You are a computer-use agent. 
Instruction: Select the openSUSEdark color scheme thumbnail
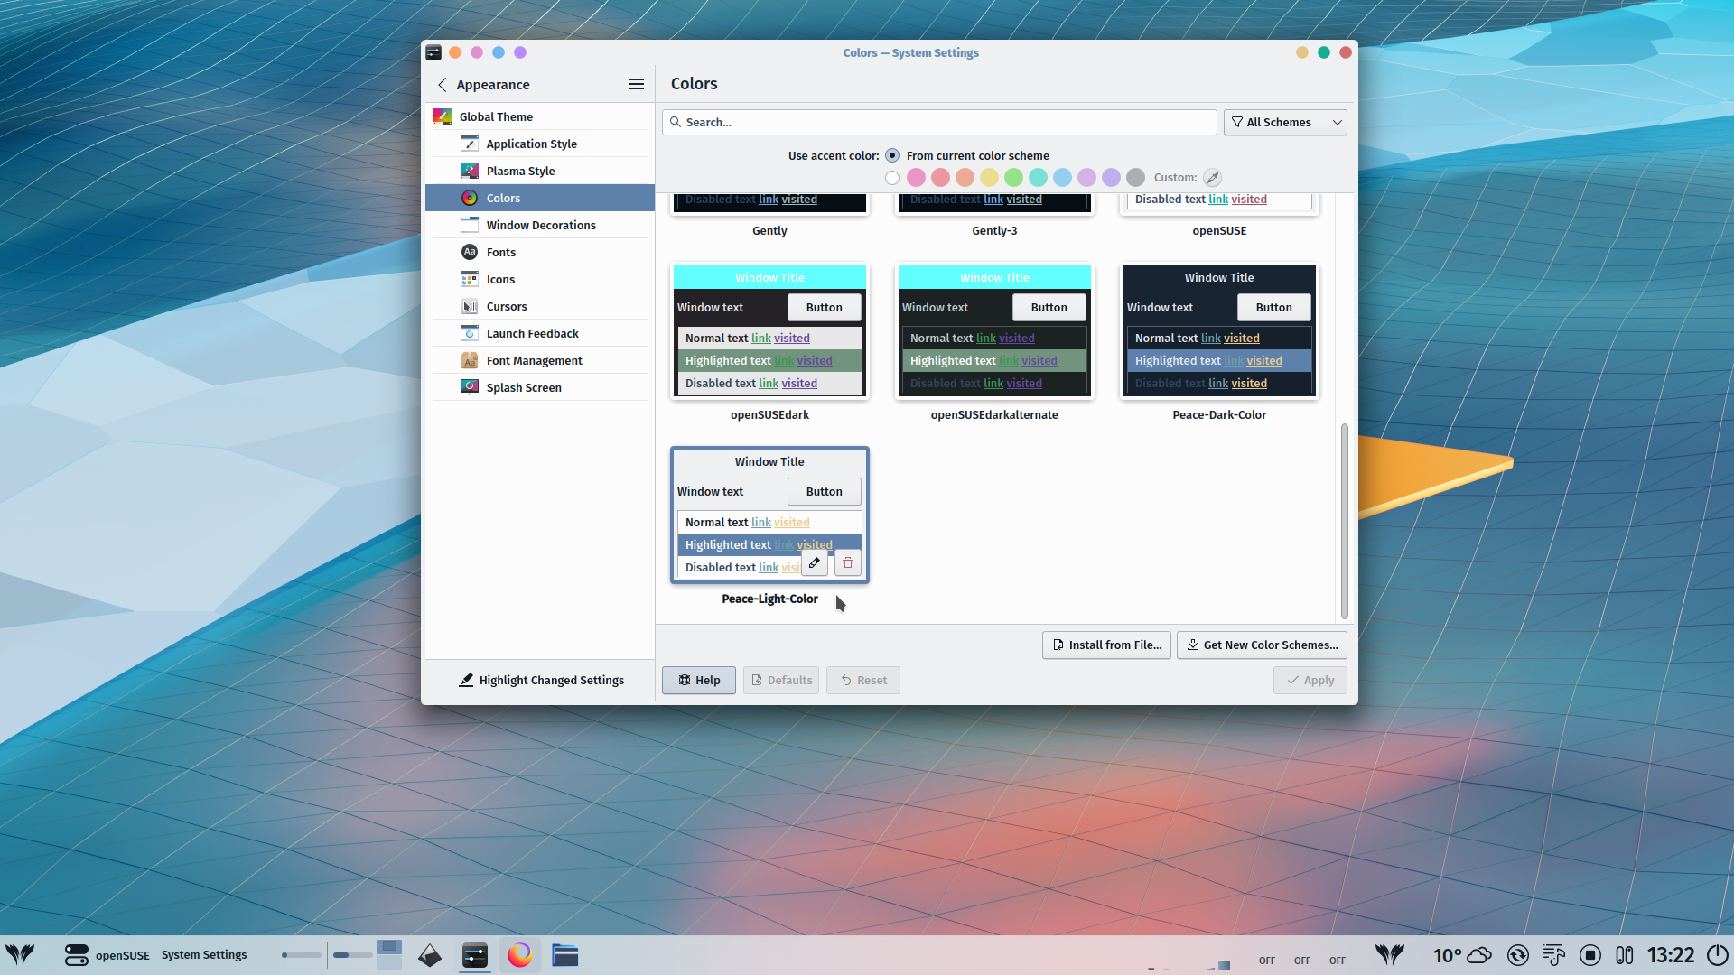769,330
